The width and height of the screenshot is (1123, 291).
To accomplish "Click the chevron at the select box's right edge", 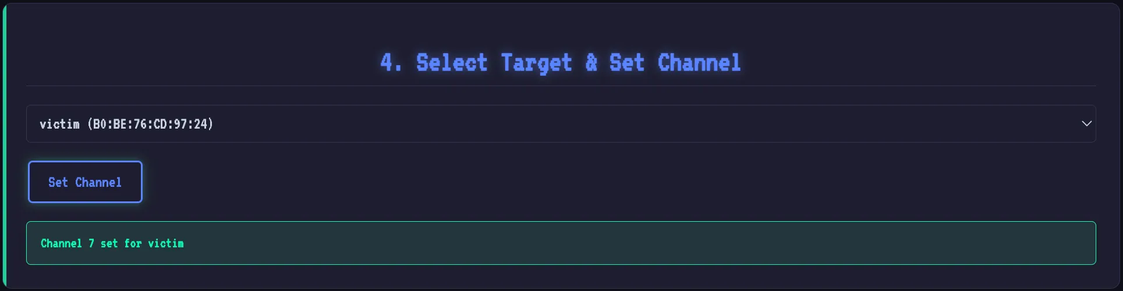I will [1086, 123].
